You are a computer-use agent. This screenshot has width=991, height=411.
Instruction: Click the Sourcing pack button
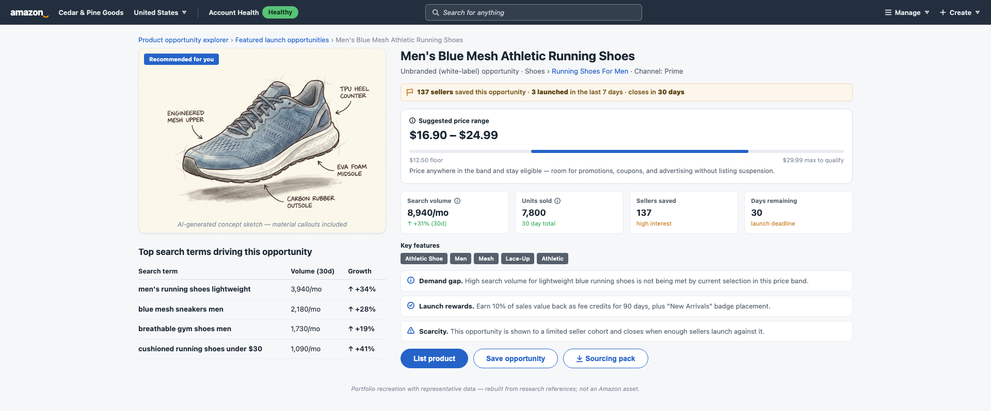pos(605,358)
